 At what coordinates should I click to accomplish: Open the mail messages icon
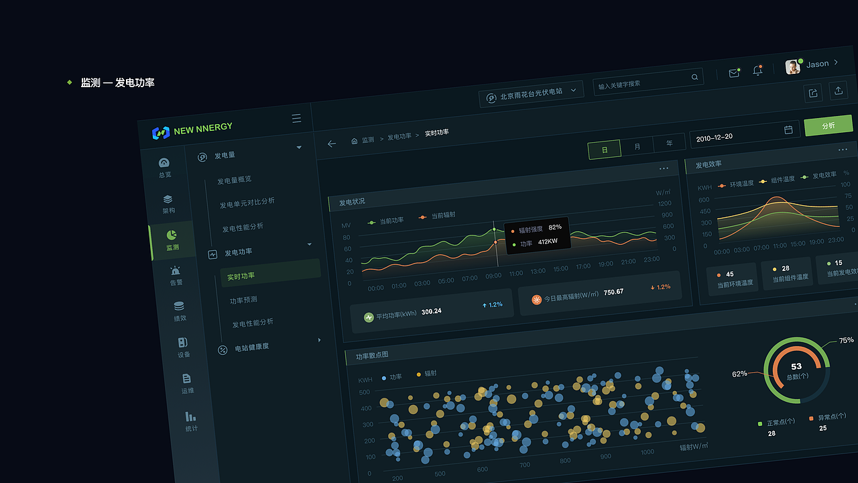coord(734,72)
